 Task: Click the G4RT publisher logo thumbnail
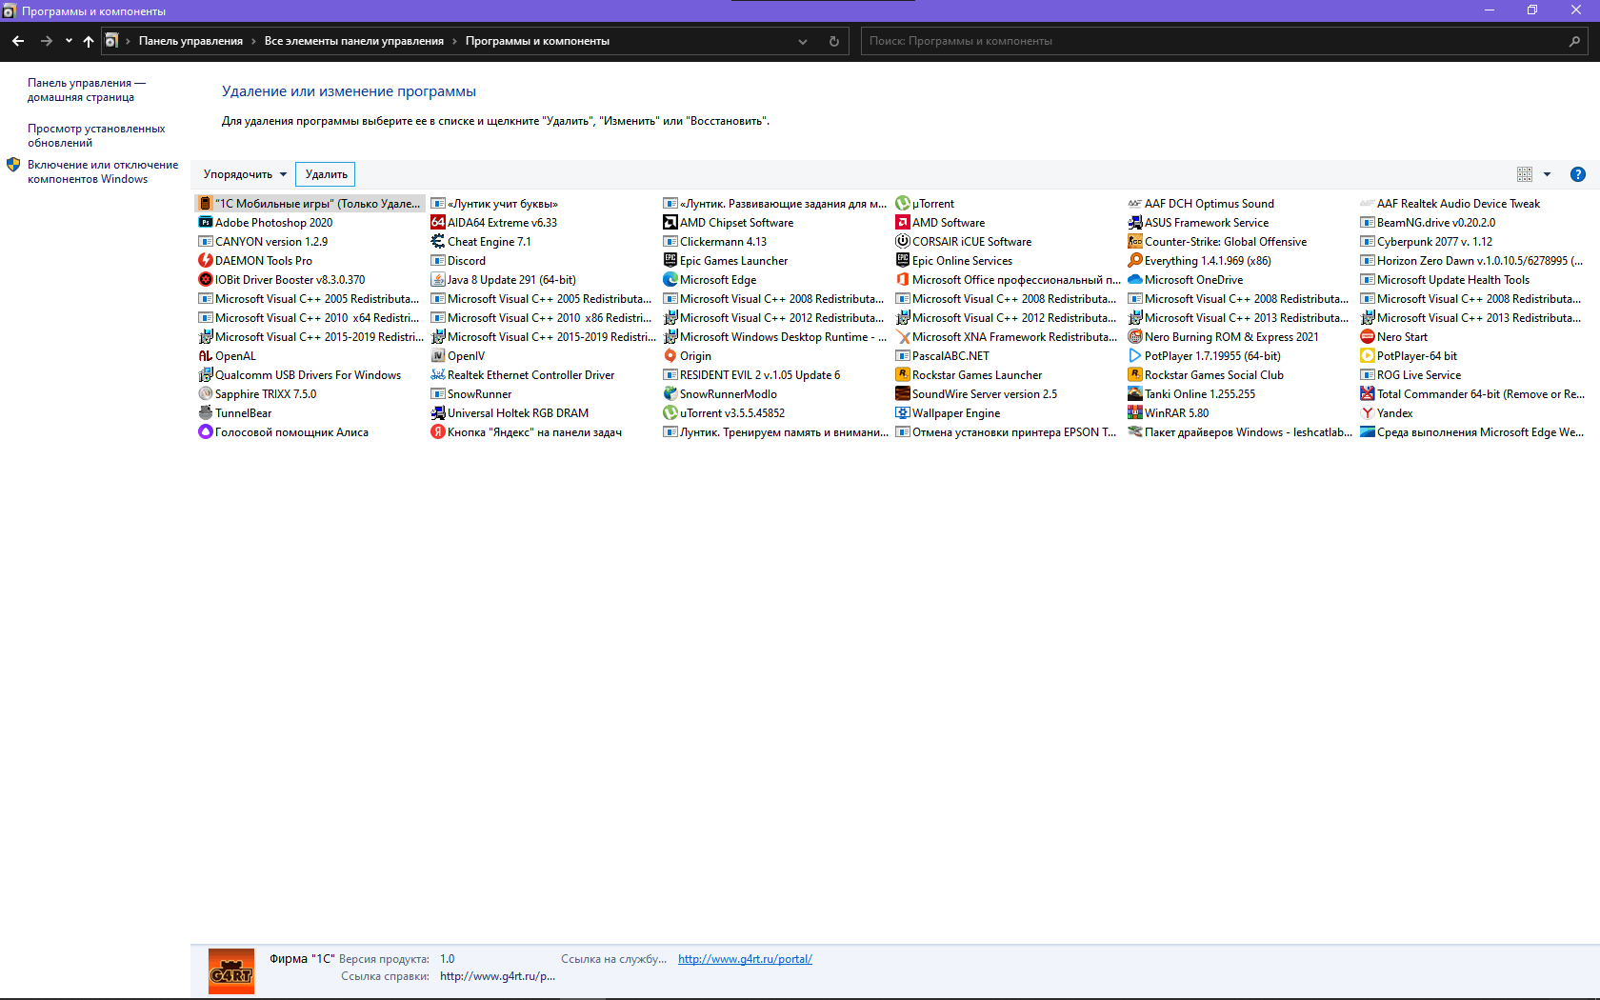231,971
